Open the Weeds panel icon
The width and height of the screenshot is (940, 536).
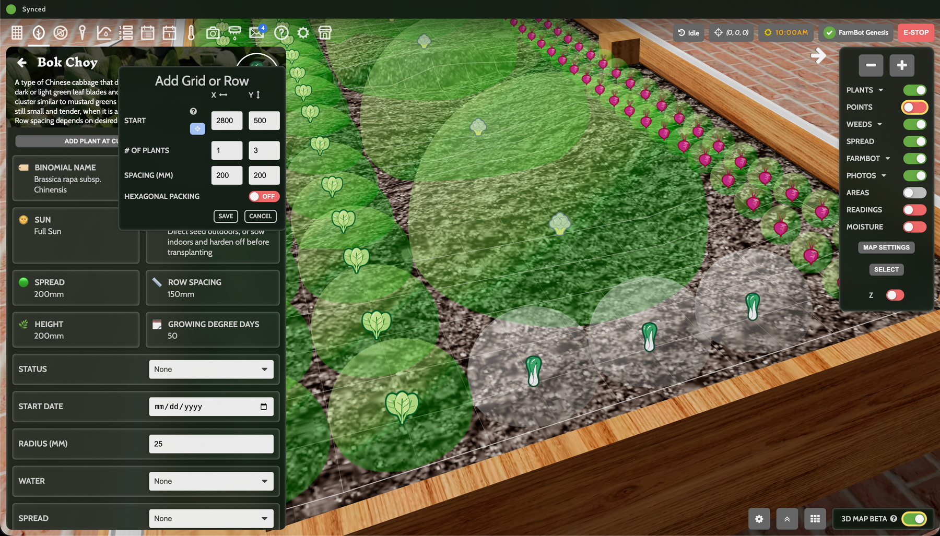coord(61,33)
